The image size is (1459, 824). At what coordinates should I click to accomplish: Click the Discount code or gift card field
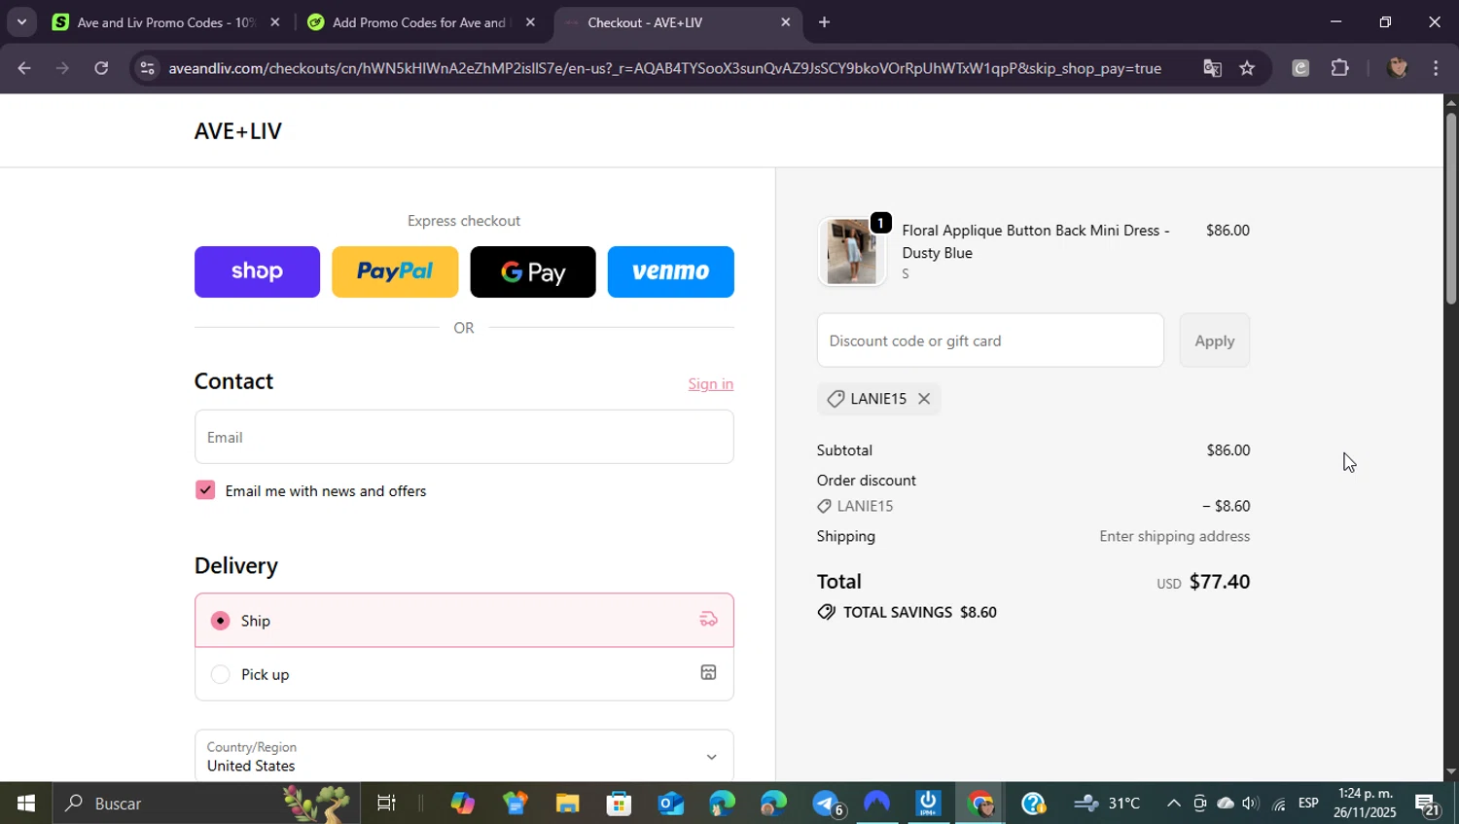pos(990,340)
